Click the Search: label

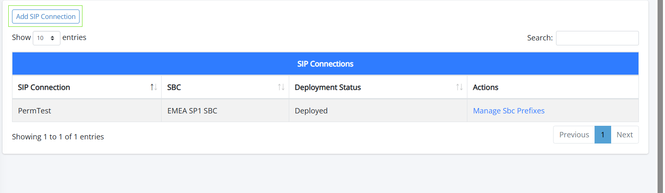click(x=539, y=38)
